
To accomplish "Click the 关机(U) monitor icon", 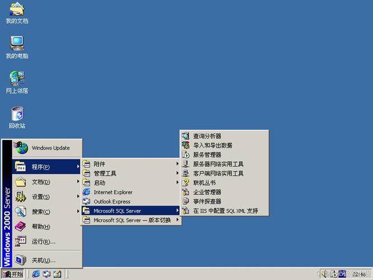I will click(21, 260).
